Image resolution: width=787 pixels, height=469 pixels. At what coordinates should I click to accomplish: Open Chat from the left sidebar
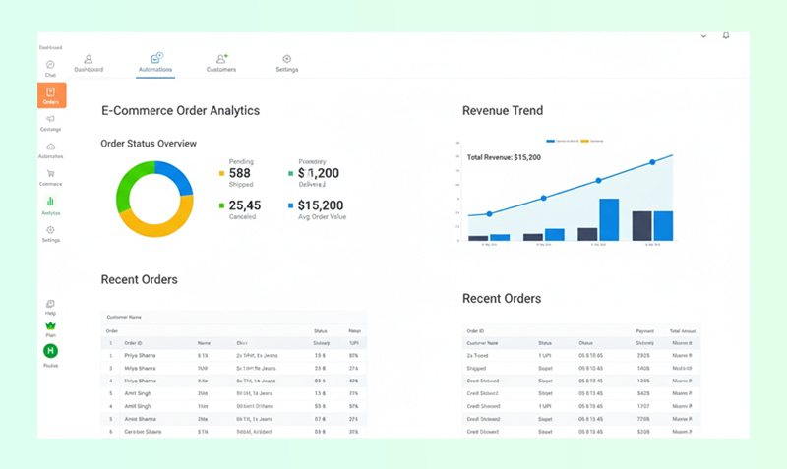pos(50,67)
